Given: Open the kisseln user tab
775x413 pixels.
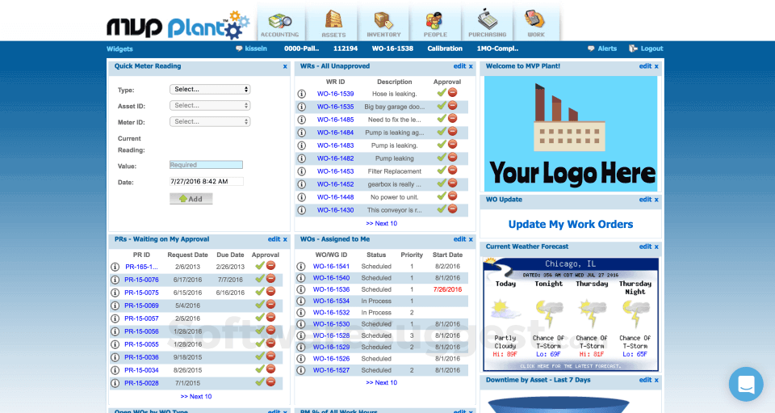Looking at the screenshot, I should [252, 48].
